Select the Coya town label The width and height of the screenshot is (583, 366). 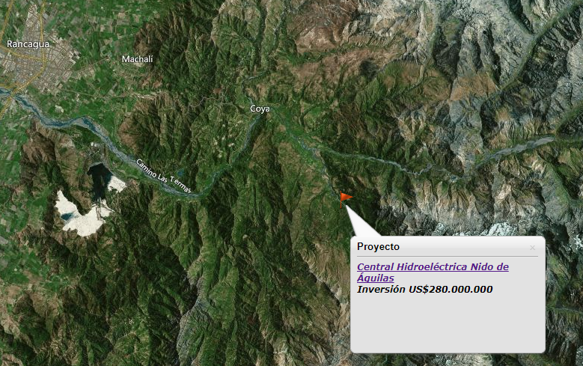point(260,109)
